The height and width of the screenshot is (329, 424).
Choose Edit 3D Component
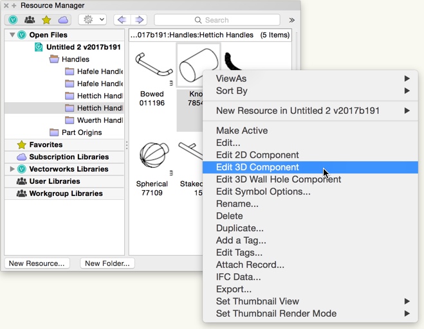310,167
